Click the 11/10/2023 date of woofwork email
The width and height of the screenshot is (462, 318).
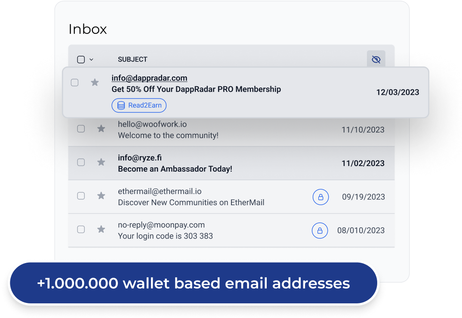[363, 130]
